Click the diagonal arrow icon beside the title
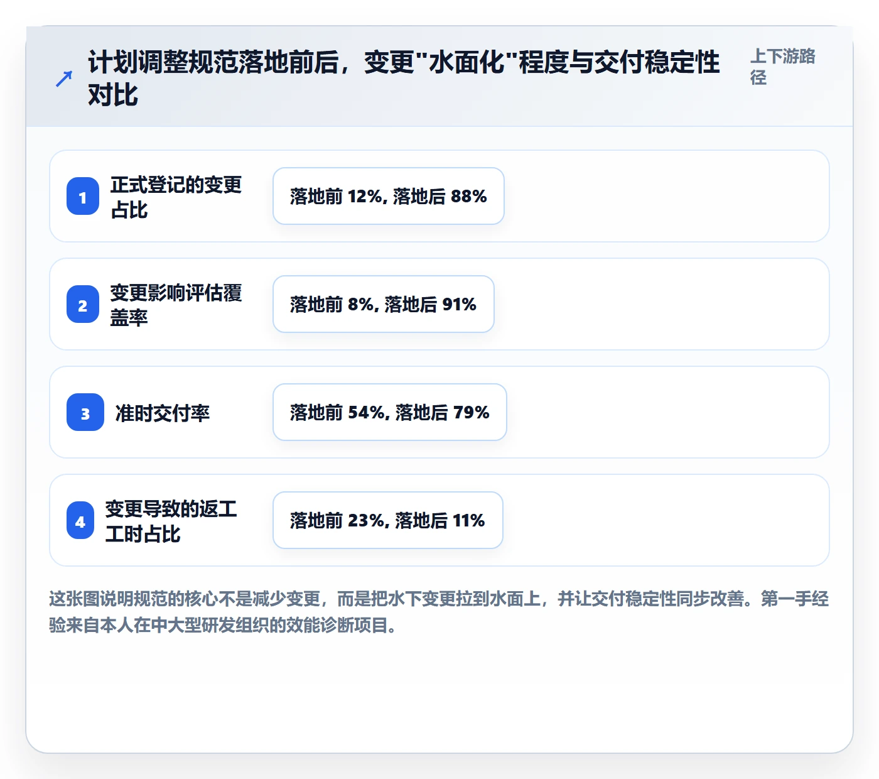Viewport: 879px width, 779px height. [x=64, y=79]
